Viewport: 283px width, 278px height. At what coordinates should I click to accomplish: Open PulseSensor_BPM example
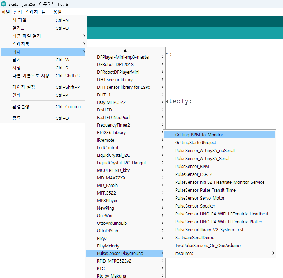coord(220,166)
